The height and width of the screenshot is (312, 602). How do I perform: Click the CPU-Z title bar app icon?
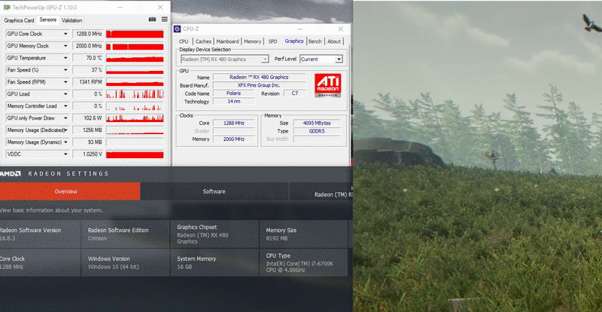(x=178, y=29)
